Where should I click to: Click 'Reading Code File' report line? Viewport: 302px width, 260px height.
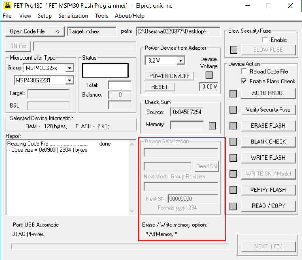(59, 144)
